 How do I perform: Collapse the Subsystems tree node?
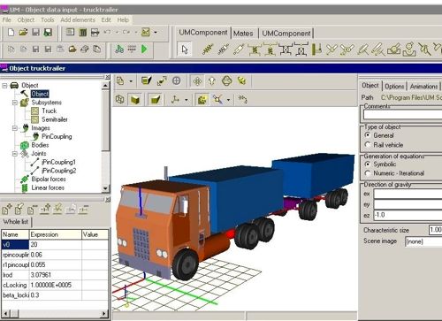point(15,103)
